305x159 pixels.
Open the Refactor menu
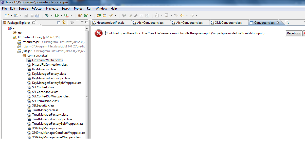coord(37,9)
